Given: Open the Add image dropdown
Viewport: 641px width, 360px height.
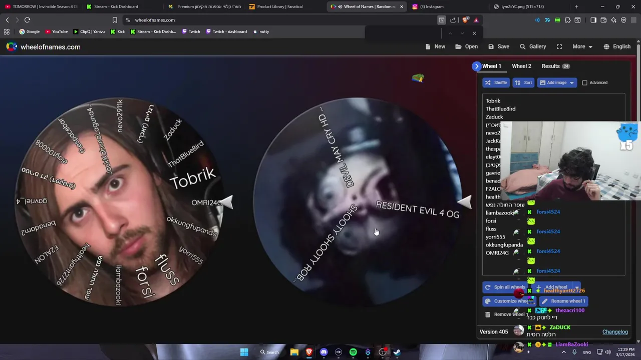Looking at the screenshot, I should (556, 82).
